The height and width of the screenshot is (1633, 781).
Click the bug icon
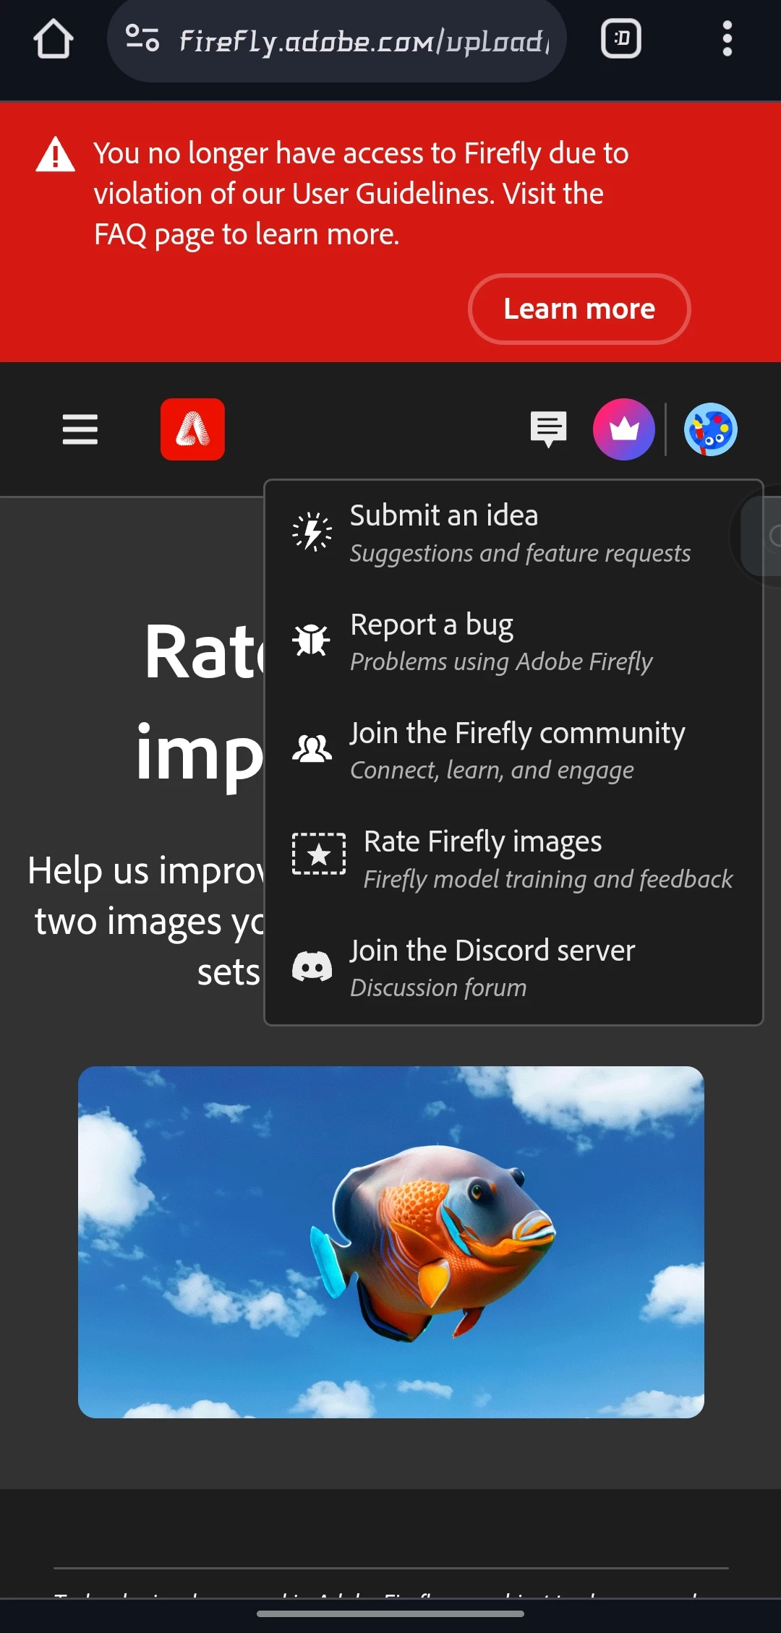pos(312,640)
